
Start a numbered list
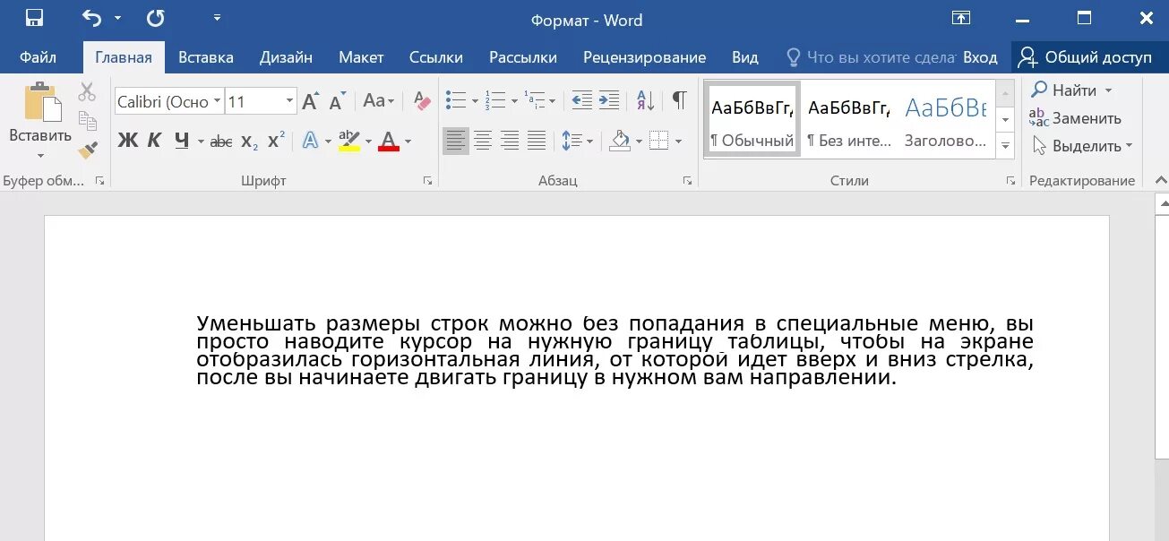click(494, 100)
